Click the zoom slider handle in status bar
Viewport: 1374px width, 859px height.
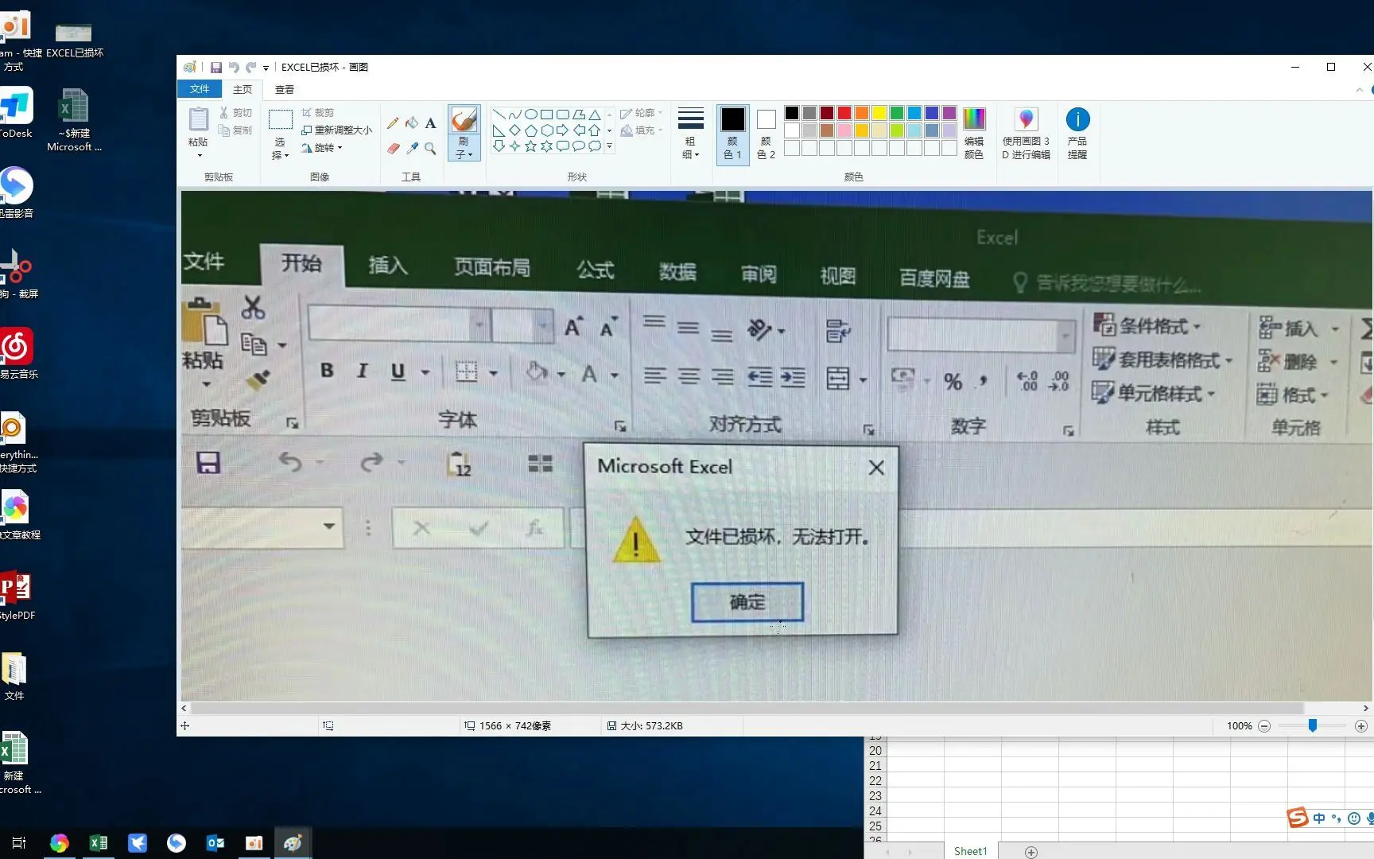[1313, 726]
